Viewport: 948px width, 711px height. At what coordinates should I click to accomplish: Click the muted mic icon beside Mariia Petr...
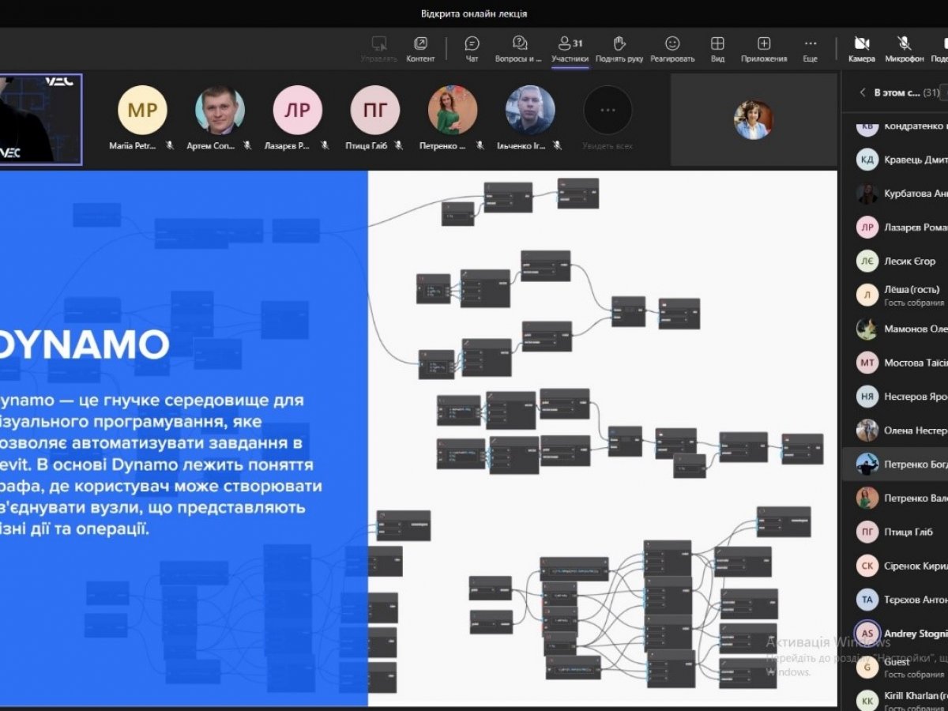click(x=170, y=146)
